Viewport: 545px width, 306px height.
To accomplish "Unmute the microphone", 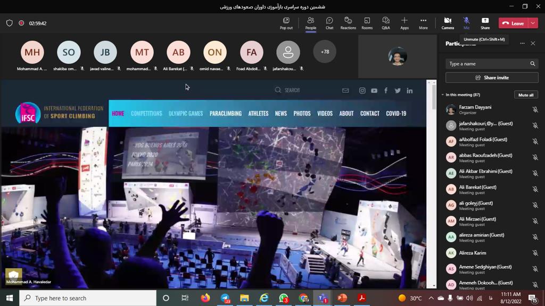I will [466, 23].
